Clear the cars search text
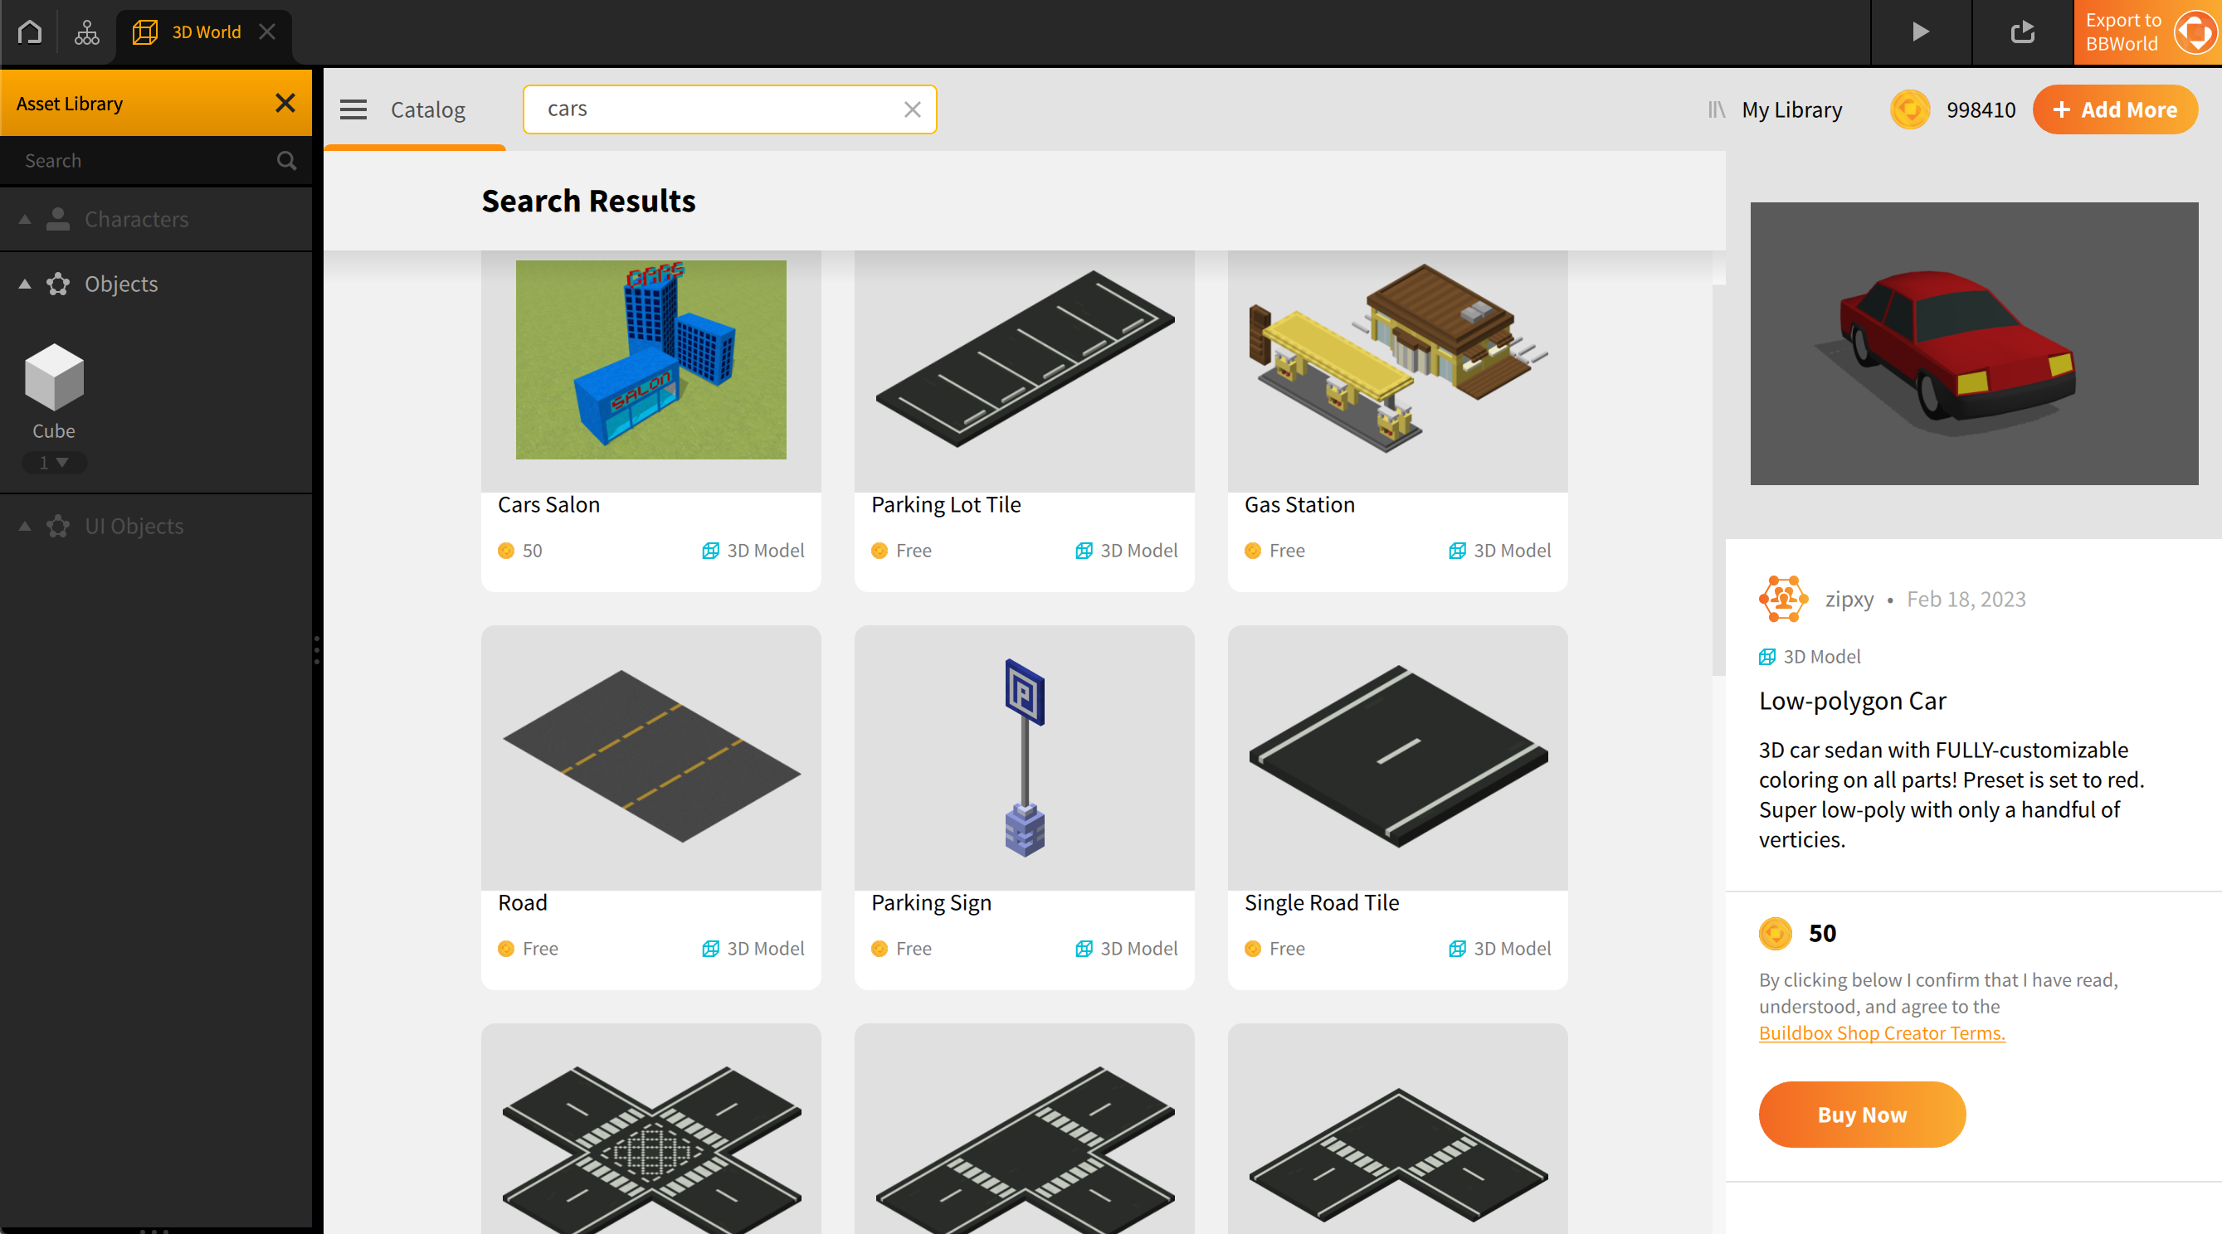2222x1234 pixels. [912, 109]
